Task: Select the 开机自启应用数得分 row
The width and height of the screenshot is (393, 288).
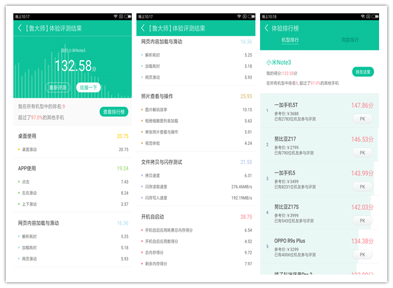Action: pyautogui.click(x=196, y=242)
